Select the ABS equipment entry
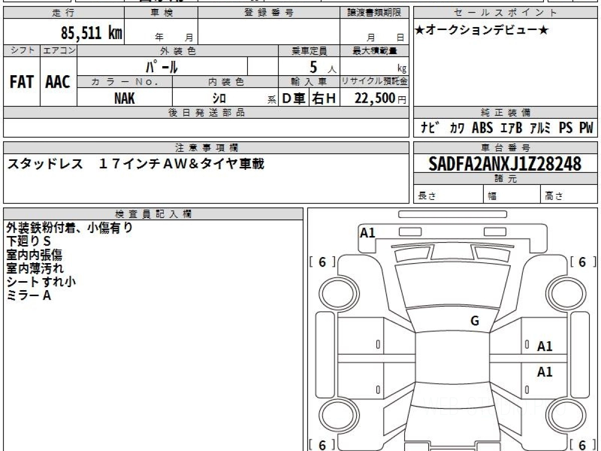Image resolution: width=601 pixels, height=451 pixels. coord(483,128)
